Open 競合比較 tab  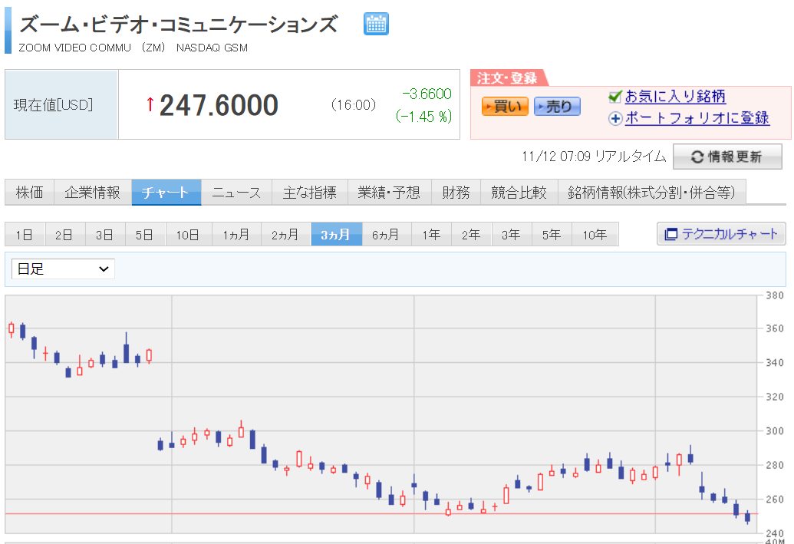[x=519, y=192]
